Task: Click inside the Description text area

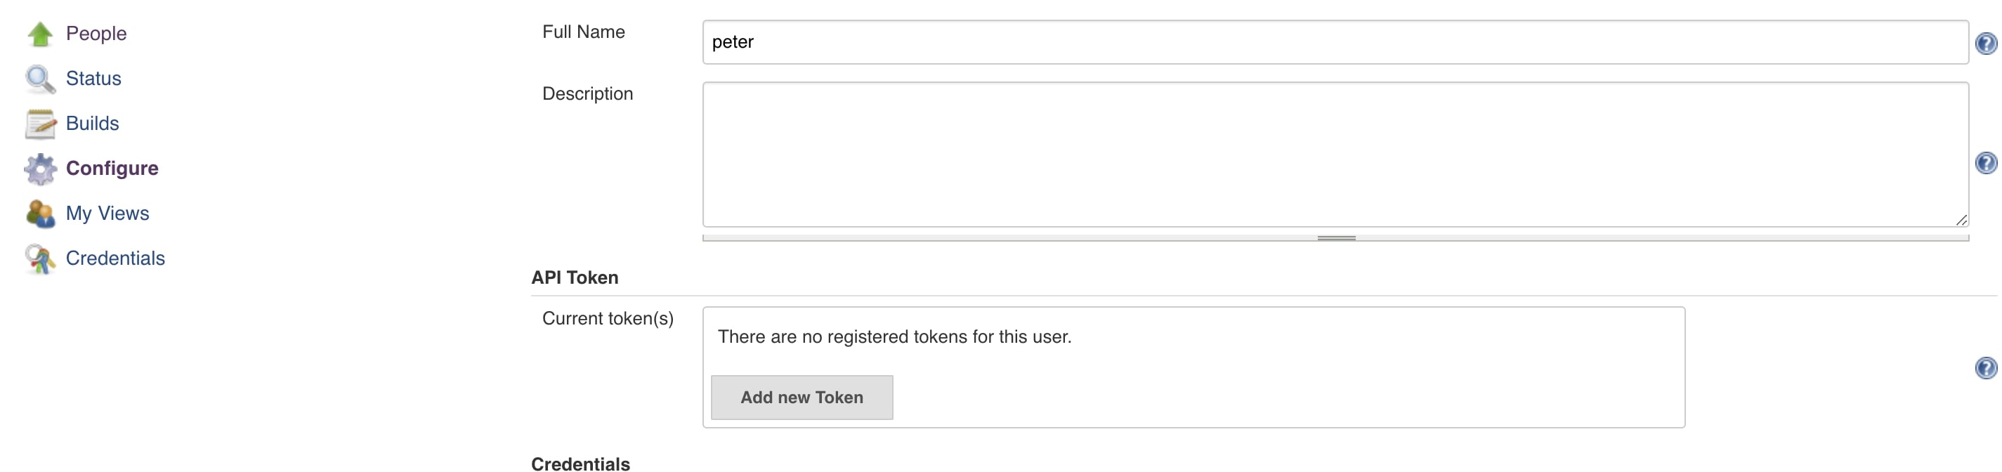Action: [x=1335, y=155]
